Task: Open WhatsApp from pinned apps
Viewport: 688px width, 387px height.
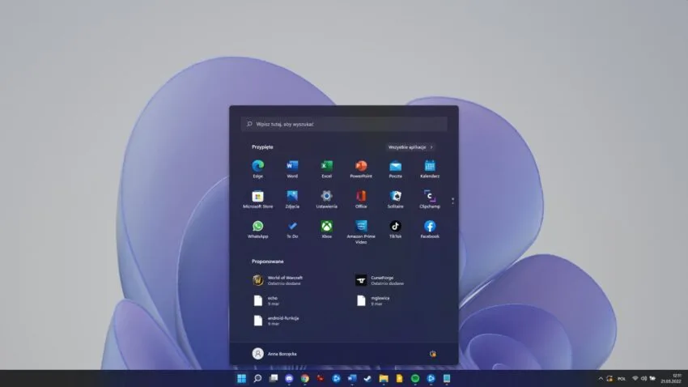Action: 258,229
